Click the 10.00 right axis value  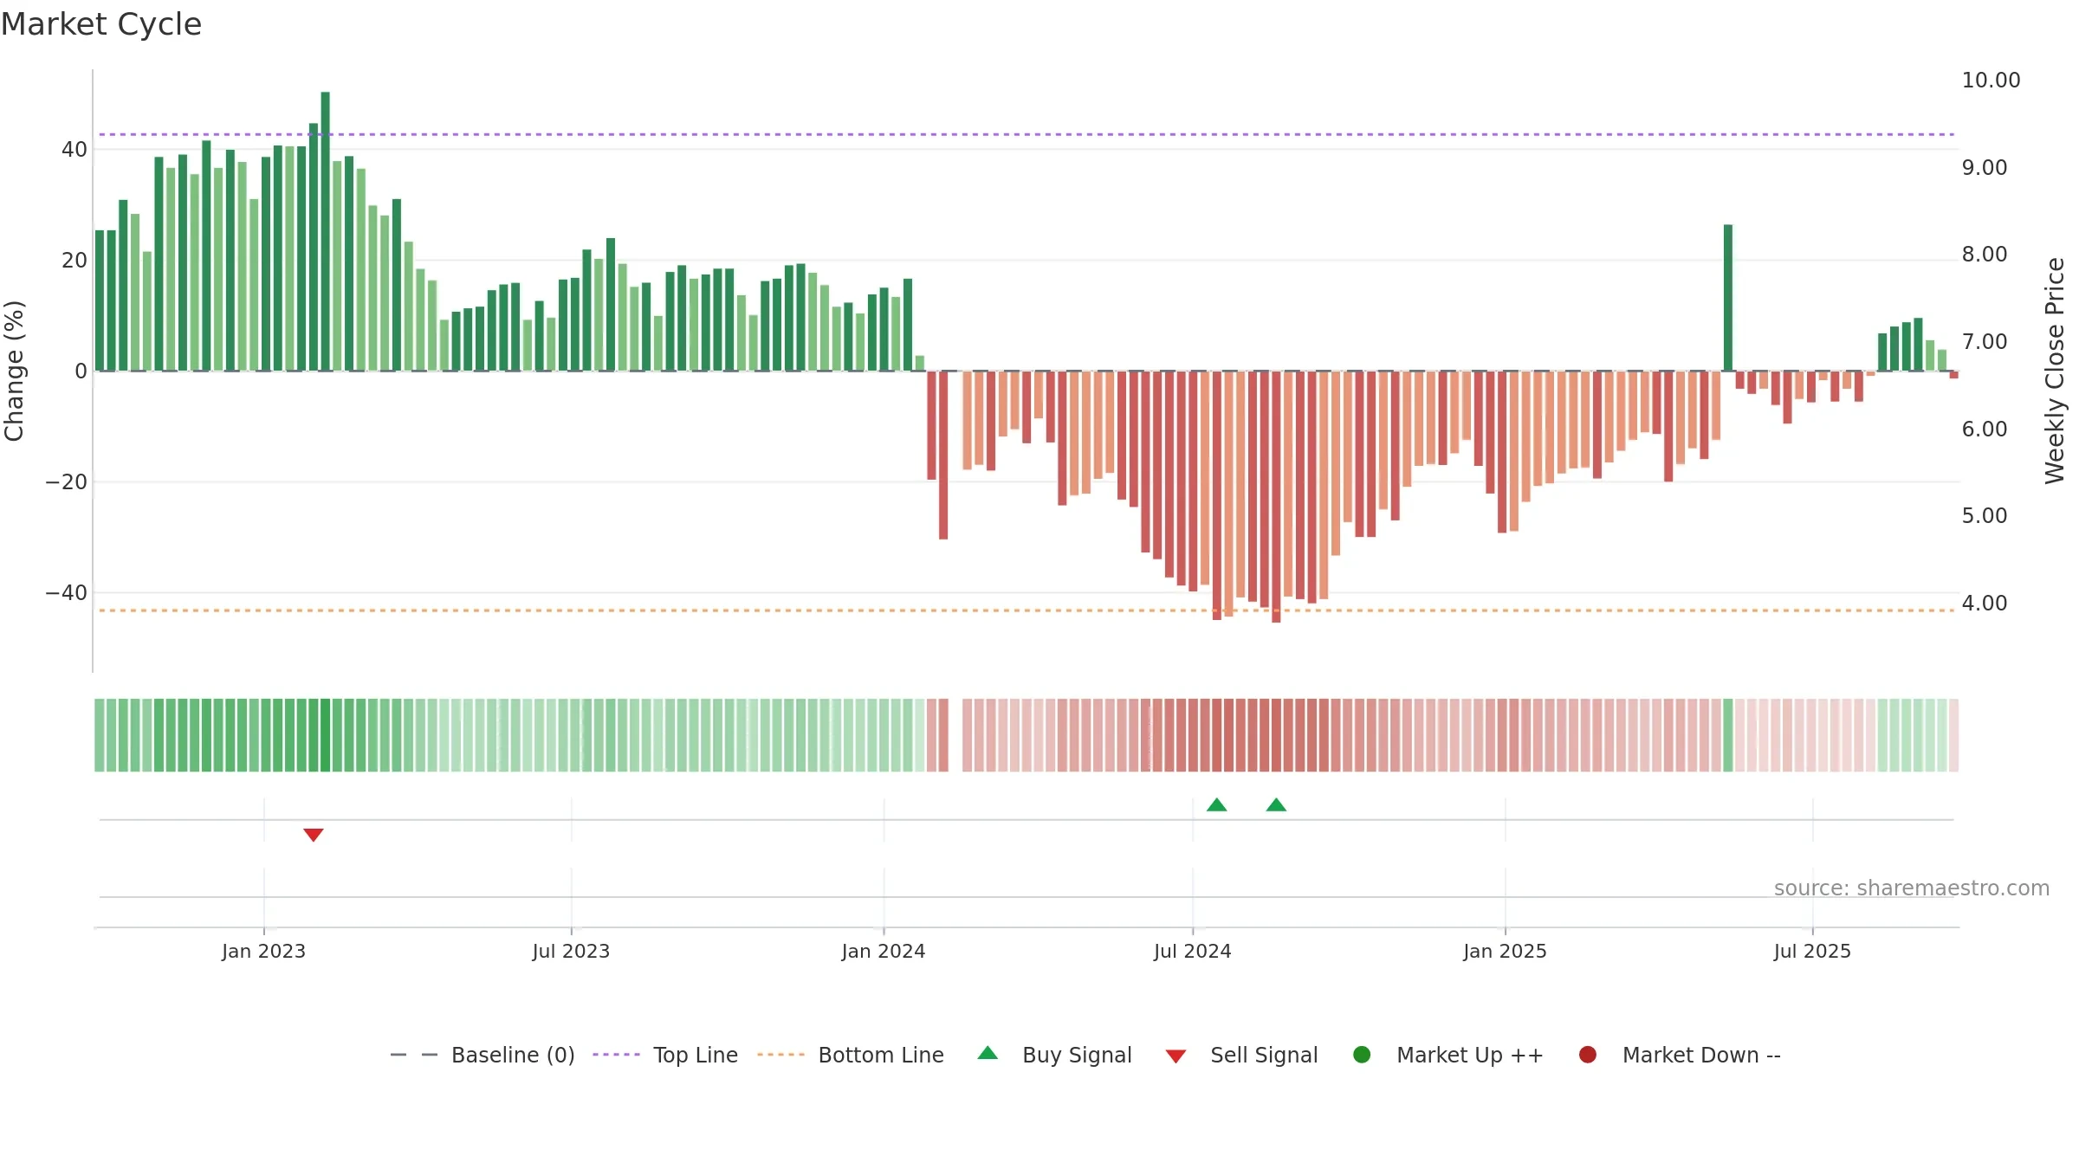coord(1991,81)
